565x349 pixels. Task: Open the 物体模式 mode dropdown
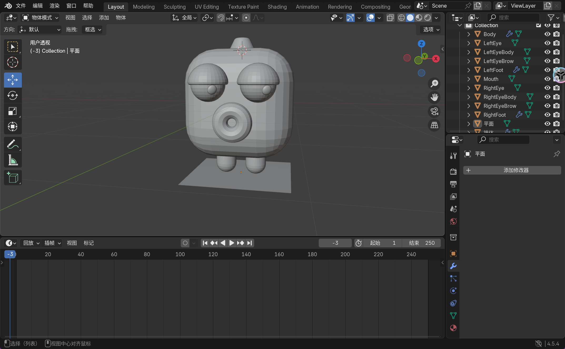pyautogui.click(x=40, y=18)
